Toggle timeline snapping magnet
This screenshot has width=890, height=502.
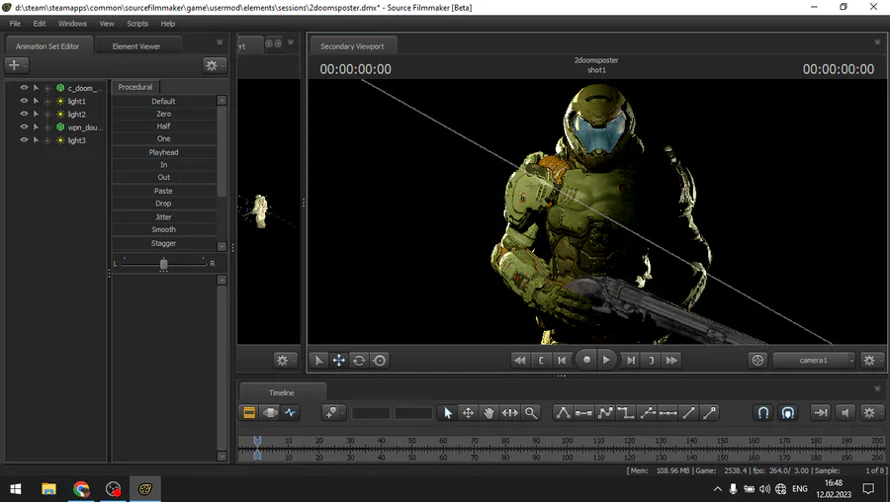763,413
